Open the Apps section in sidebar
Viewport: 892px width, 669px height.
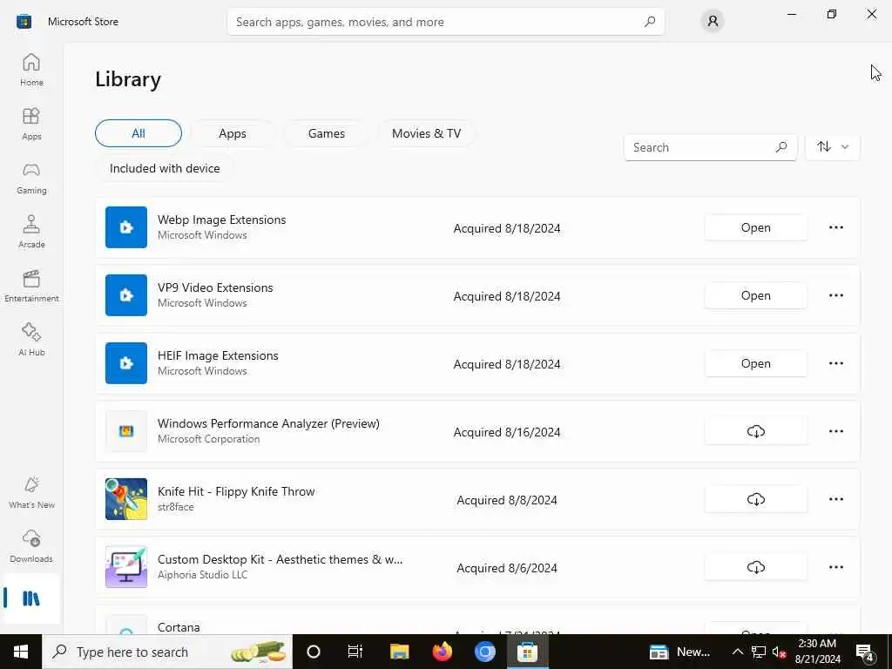pos(31,124)
